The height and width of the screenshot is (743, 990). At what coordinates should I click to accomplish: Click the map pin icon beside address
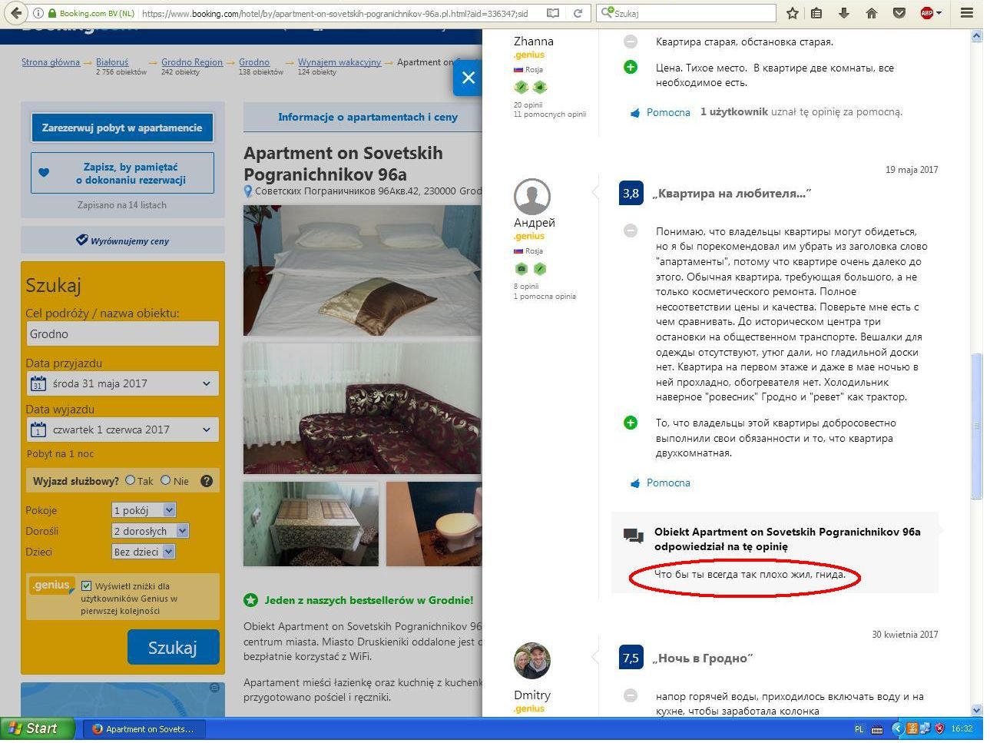[x=248, y=191]
